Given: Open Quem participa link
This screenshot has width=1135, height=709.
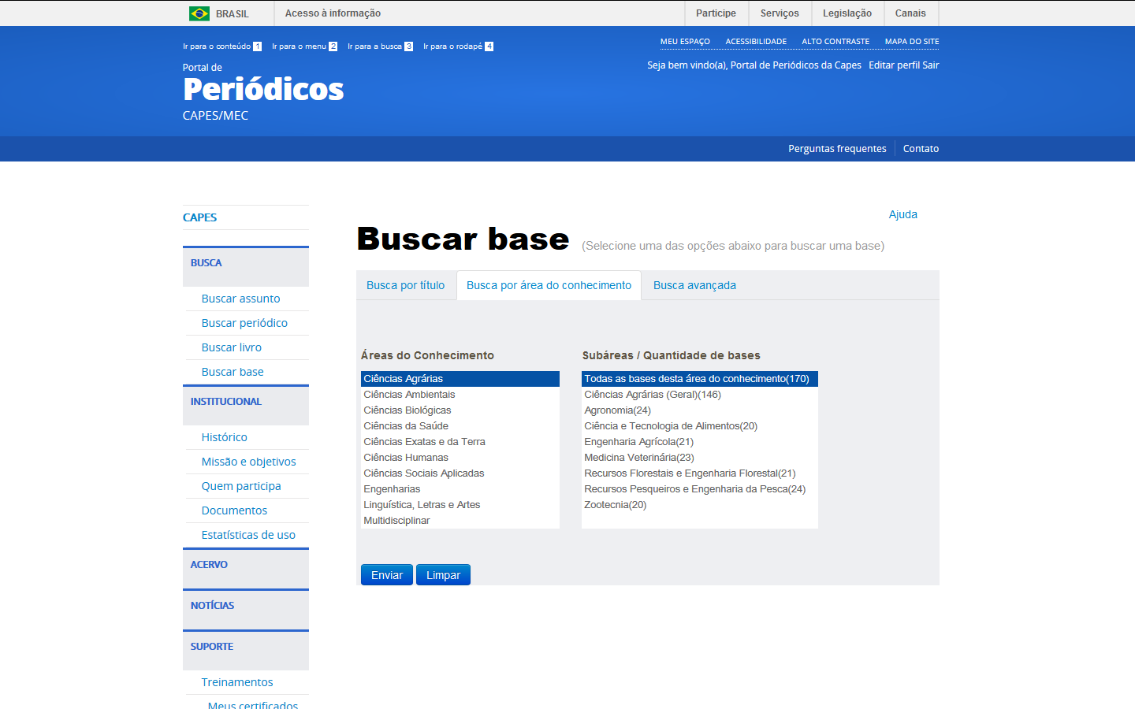Looking at the screenshot, I should click(x=241, y=486).
